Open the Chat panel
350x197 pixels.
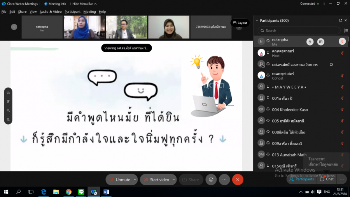(x=327, y=179)
